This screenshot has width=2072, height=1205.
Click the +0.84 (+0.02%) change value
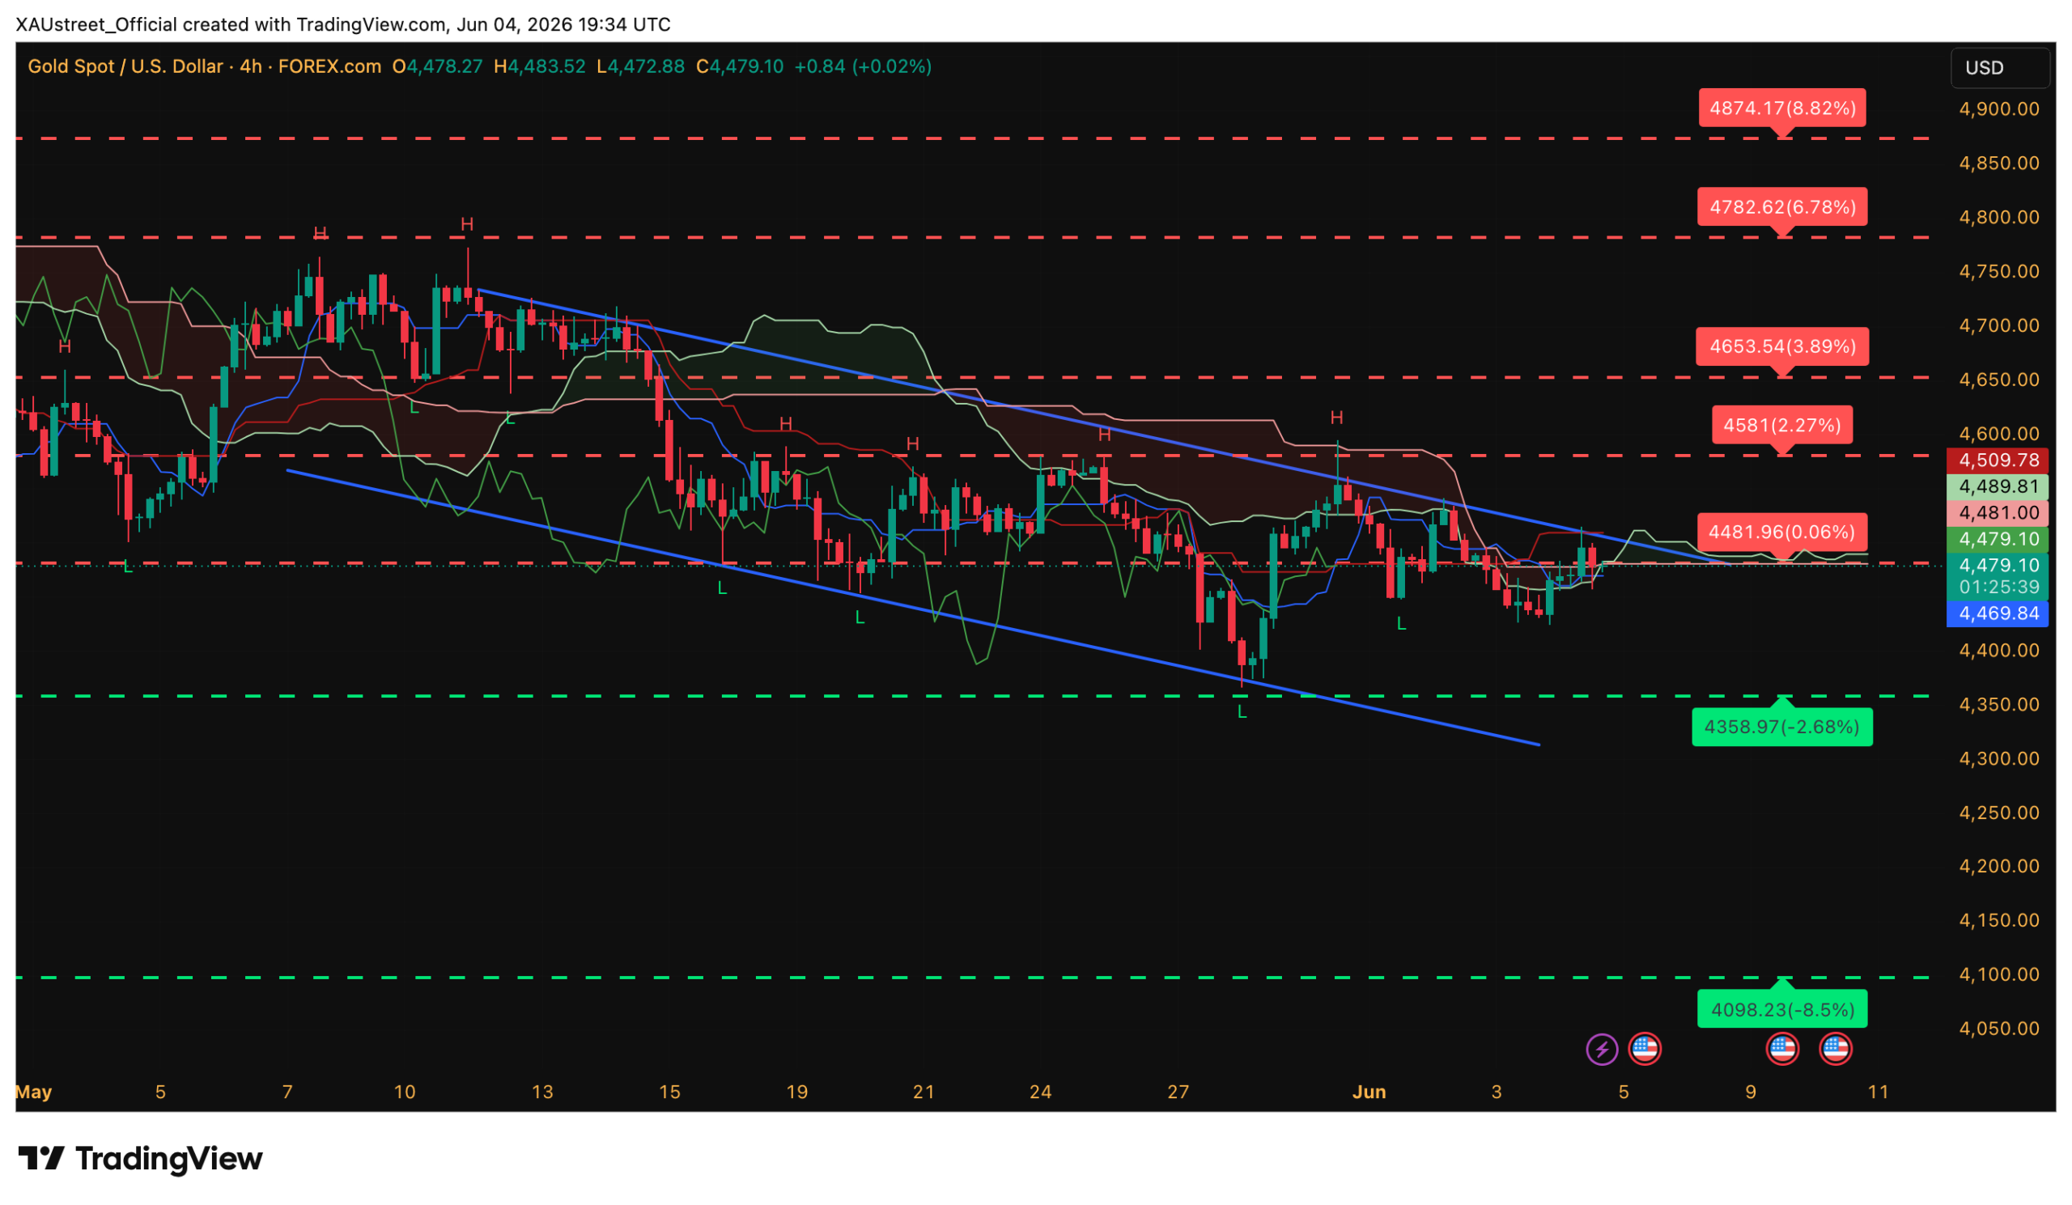coord(863,66)
